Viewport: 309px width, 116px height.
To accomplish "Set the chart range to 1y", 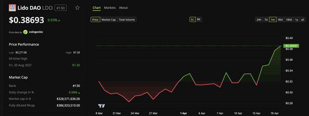I will [x=297, y=20].
